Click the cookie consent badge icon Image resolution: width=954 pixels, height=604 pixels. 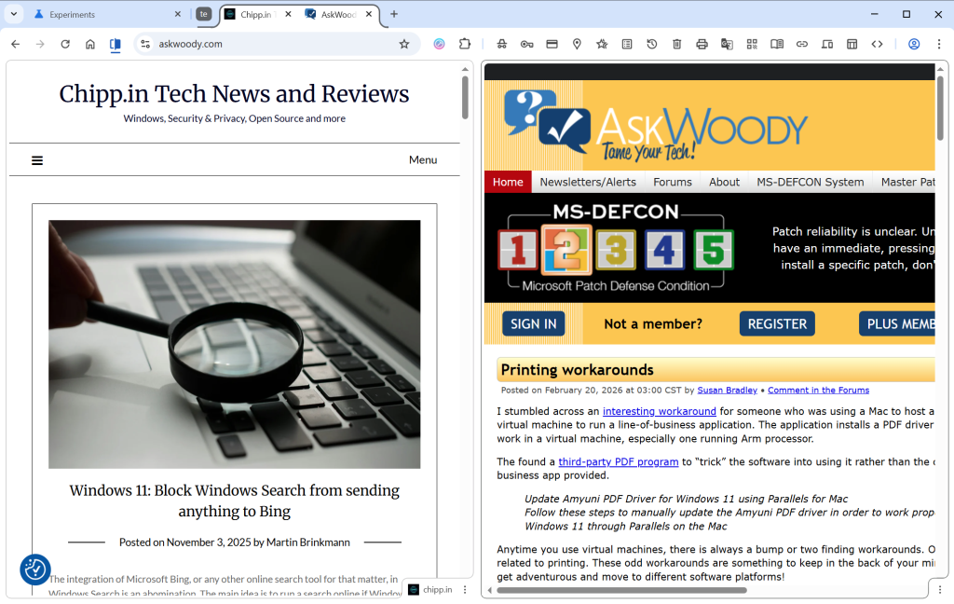tap(35, 569)
